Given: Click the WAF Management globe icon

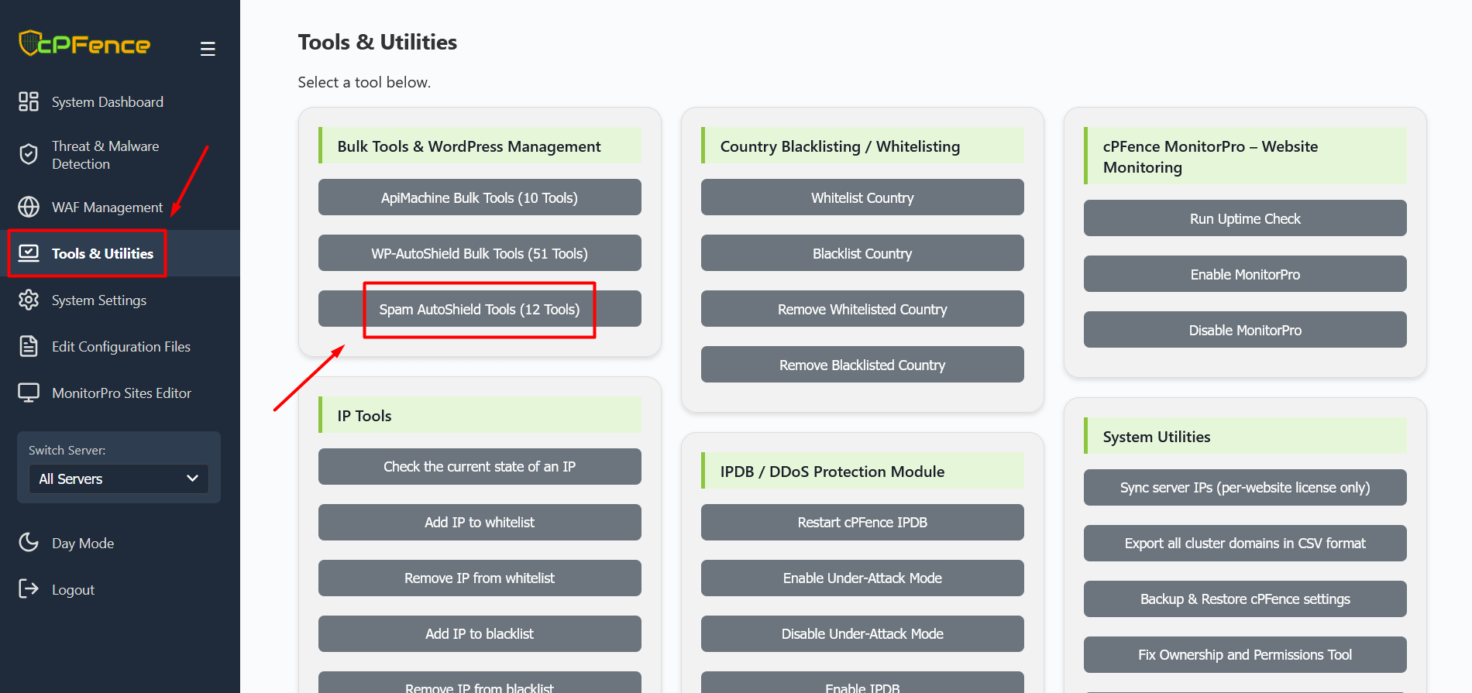Looking at the screenshot, I should click(29, 207).
